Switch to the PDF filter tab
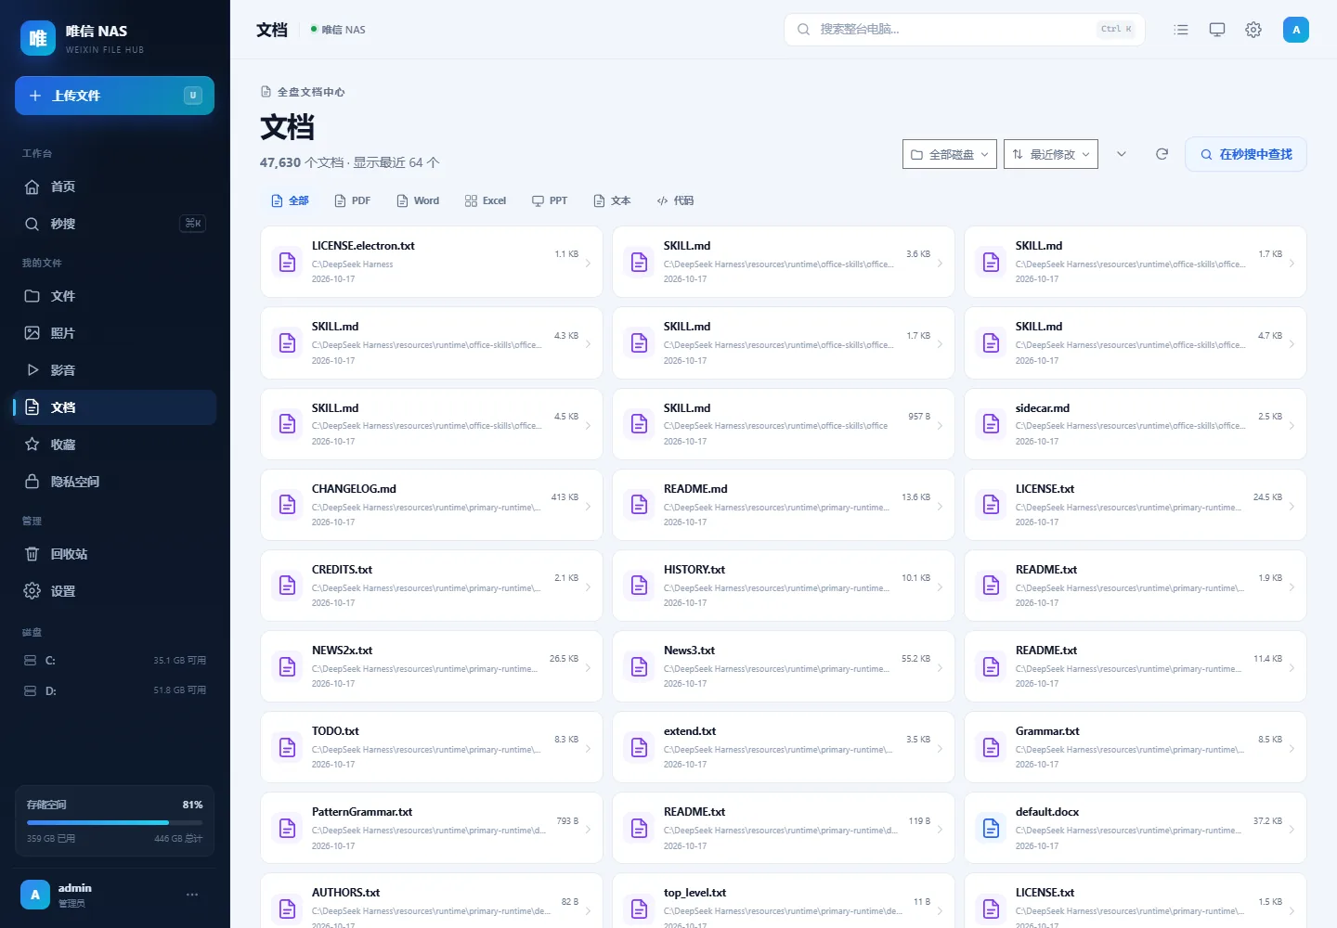Viewport: 1337px width, 928px height. [x=352, y=200]
